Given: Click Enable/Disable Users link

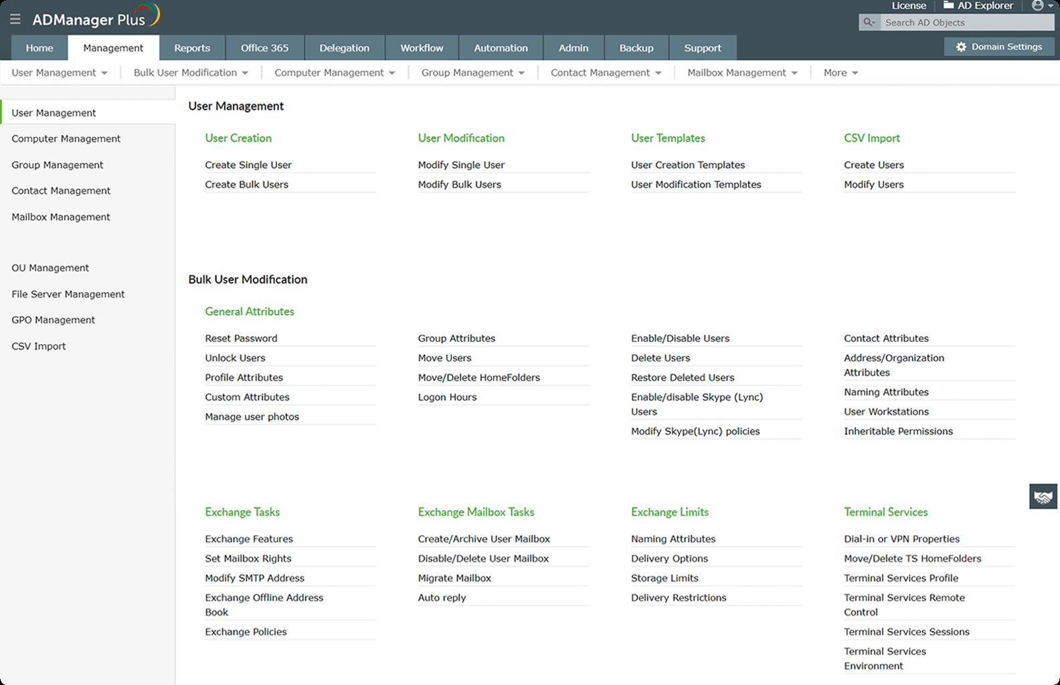Looking at the screenshot, I should (x=680, y=339).
